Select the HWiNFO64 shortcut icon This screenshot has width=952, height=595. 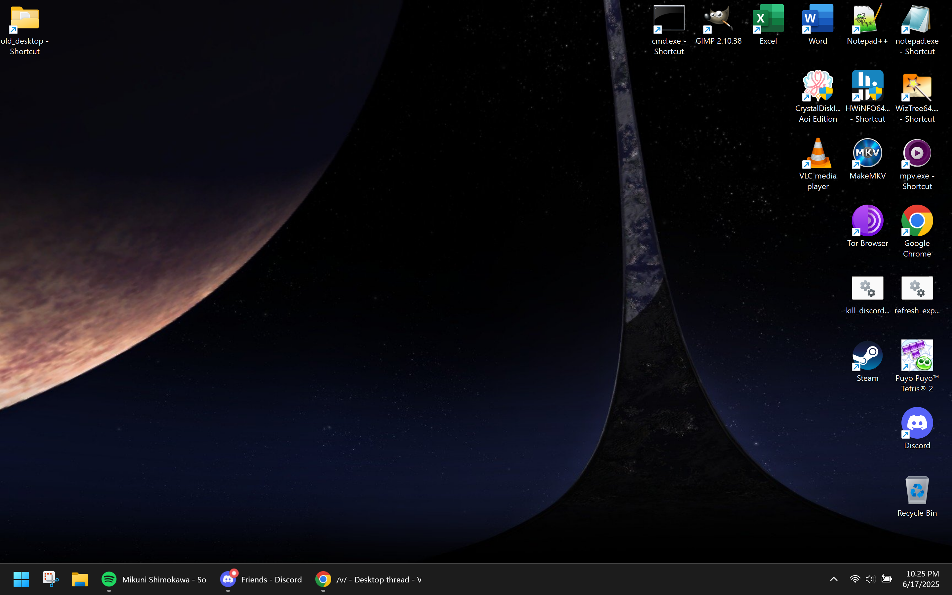click(867, 97)
